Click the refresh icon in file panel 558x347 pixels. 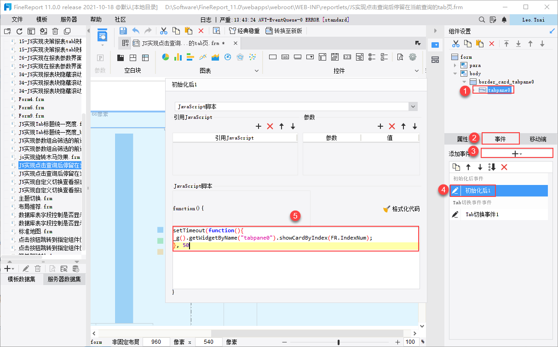(19, 31)
